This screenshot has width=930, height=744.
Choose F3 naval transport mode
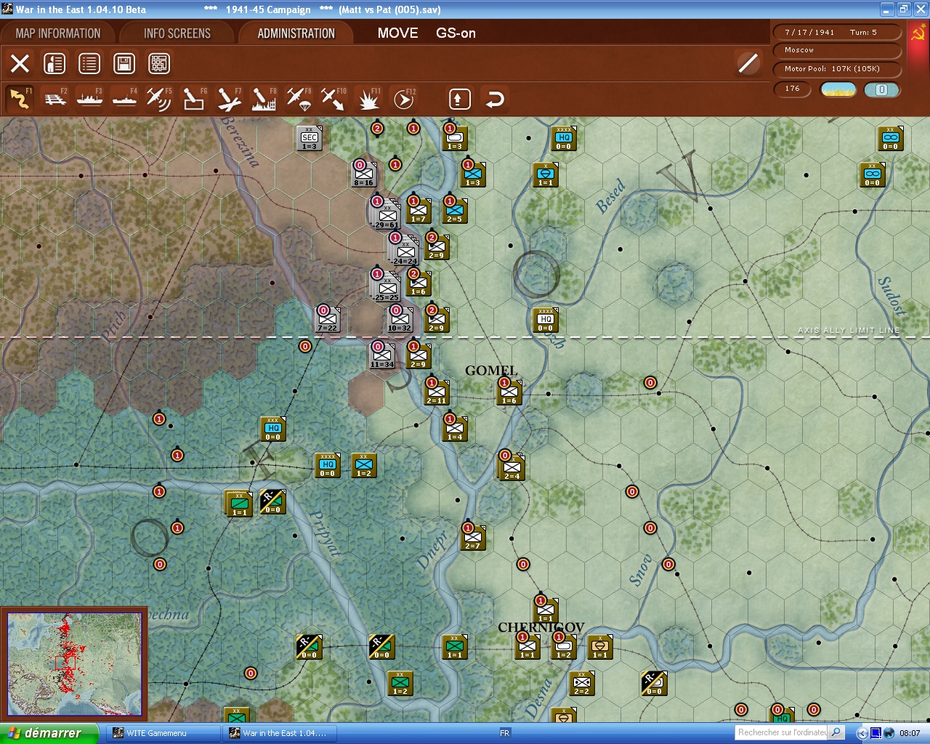click(x=90, y=99)
